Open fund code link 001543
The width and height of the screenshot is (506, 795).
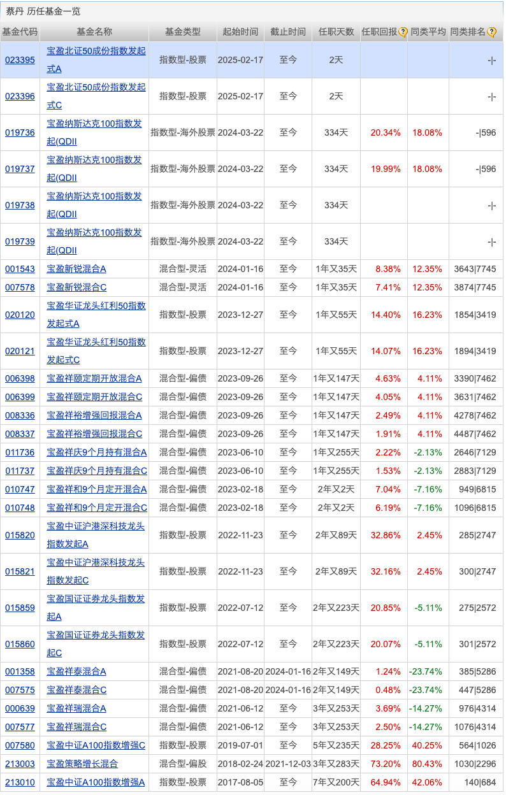pos(20,269)
